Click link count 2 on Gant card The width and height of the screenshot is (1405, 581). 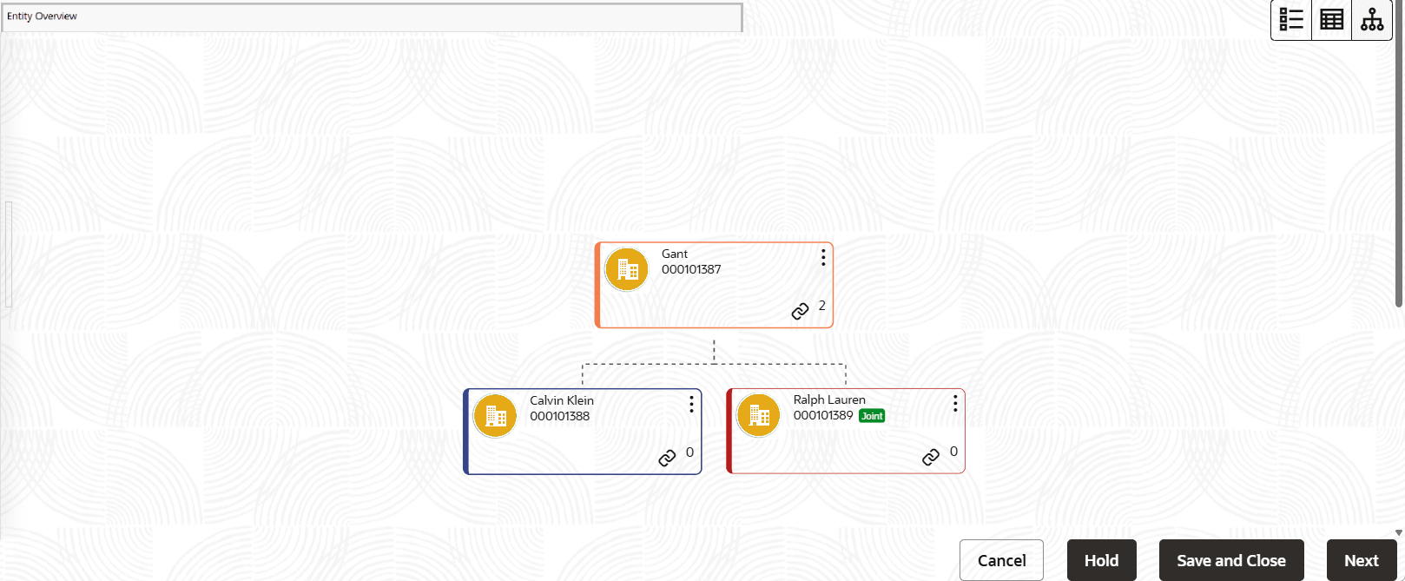pos(821,306)
